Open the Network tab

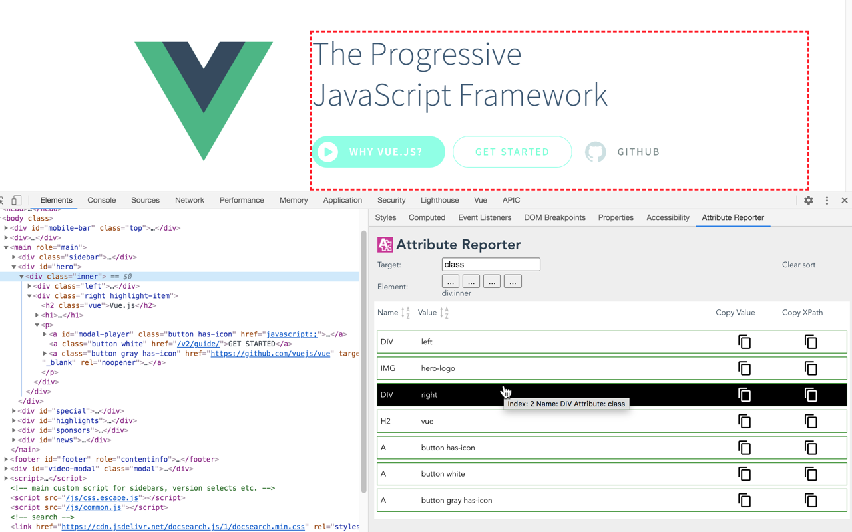coord(190,200)
